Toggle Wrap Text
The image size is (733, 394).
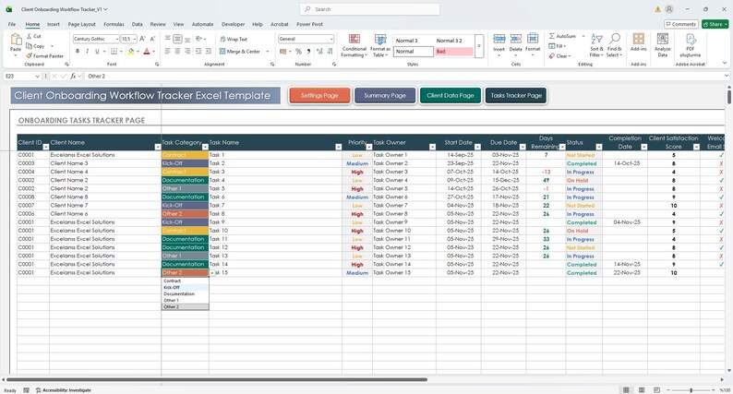coord(234,40)
